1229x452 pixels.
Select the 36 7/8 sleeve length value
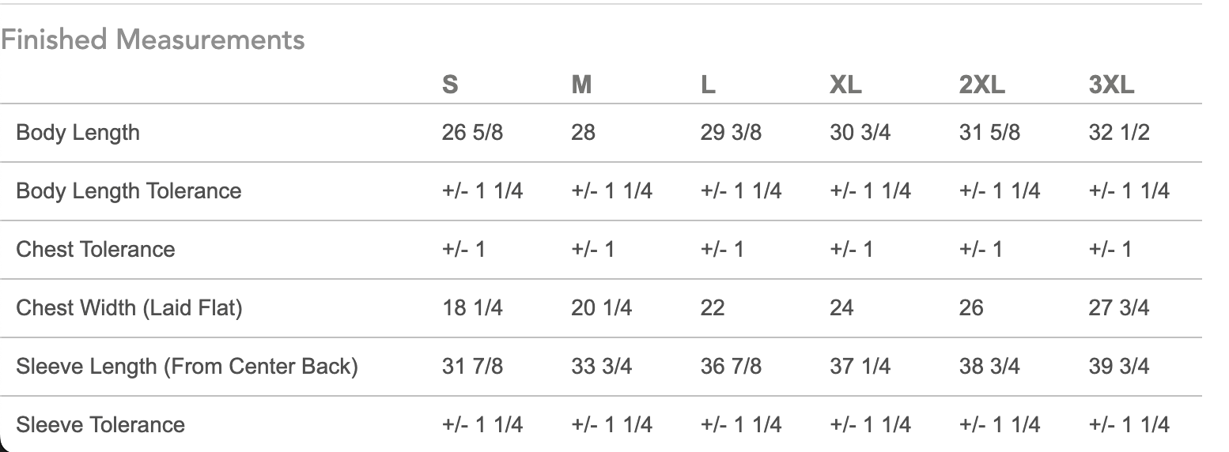click(x=731, y=366)
